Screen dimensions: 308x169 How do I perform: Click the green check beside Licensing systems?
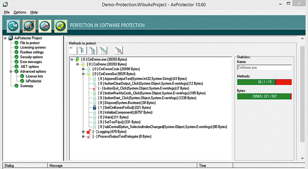16,47
